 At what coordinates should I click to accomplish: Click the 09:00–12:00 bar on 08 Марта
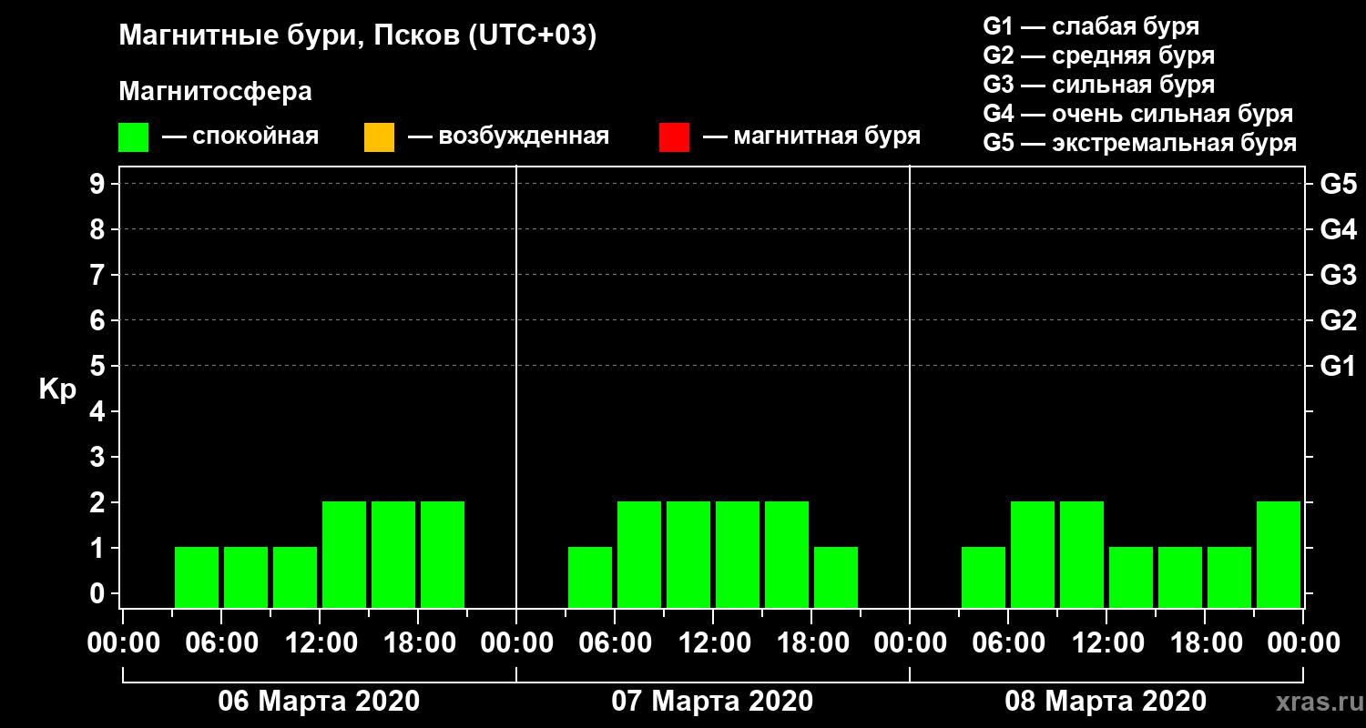tap(1082, 554)
